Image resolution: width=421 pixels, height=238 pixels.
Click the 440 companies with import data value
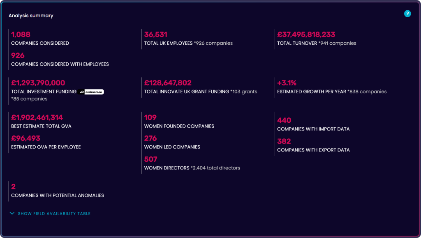pyautogui.click(x=284, y=120)
